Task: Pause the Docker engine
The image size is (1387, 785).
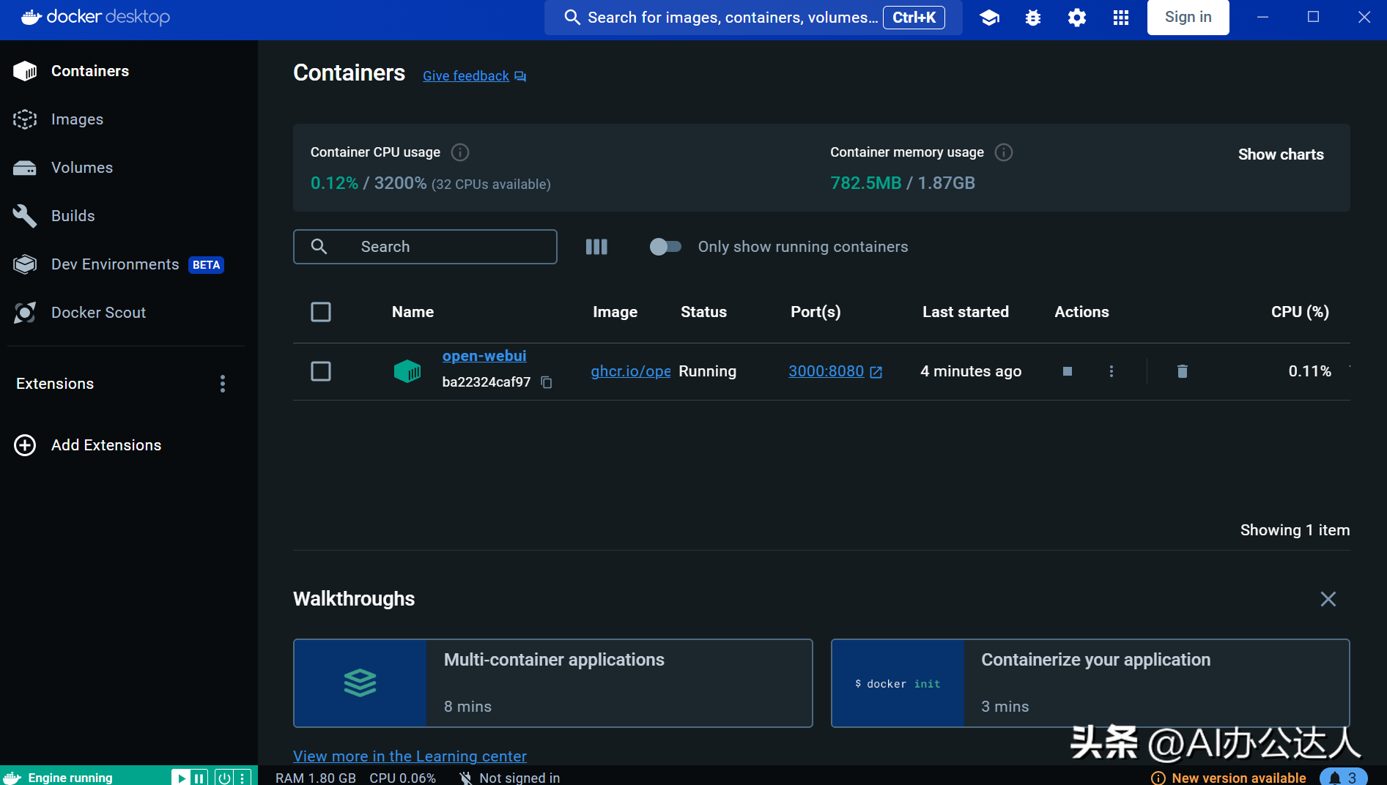Action: coord(199,778)
